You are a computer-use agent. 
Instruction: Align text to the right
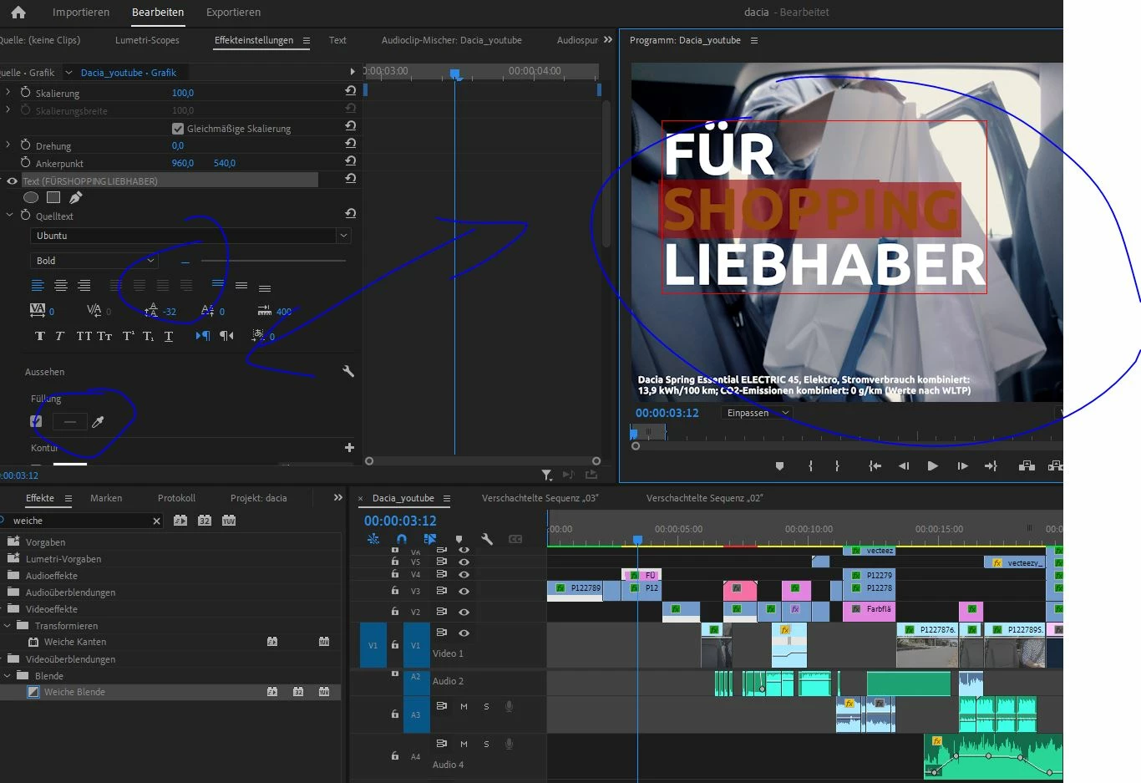coord(84,286)
